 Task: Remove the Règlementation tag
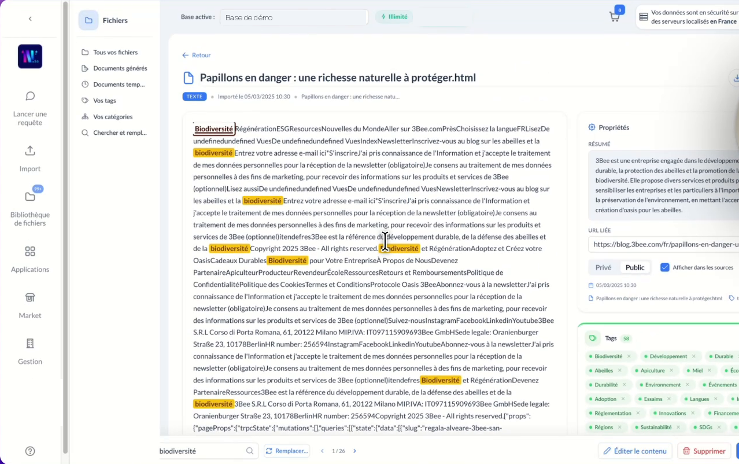tap(638, 413)
